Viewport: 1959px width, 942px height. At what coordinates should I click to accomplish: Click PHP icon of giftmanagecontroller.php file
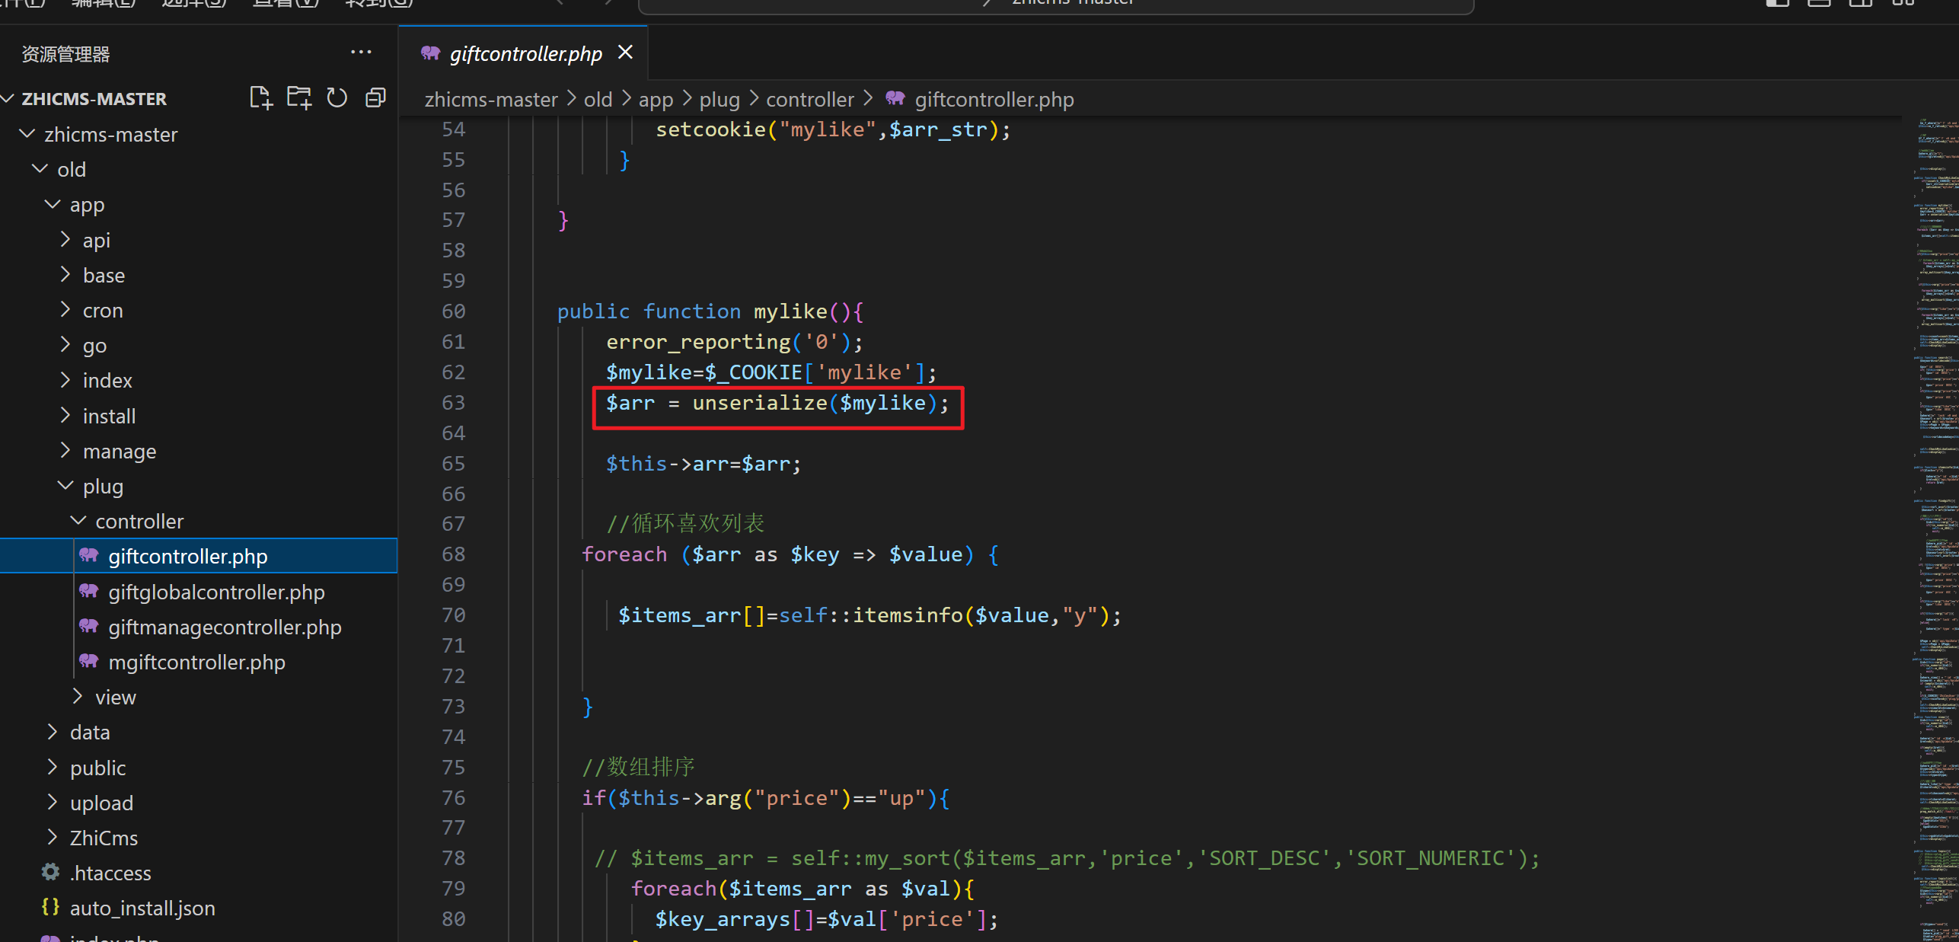pyautogui.click(x=89, y=627)
